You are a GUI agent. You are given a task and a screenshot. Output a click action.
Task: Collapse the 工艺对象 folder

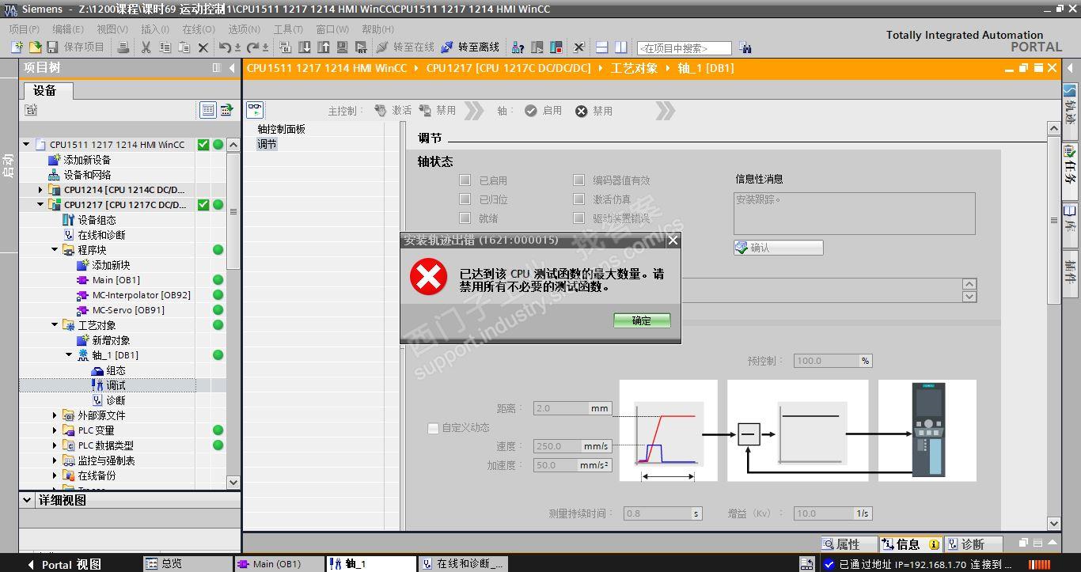55,325
